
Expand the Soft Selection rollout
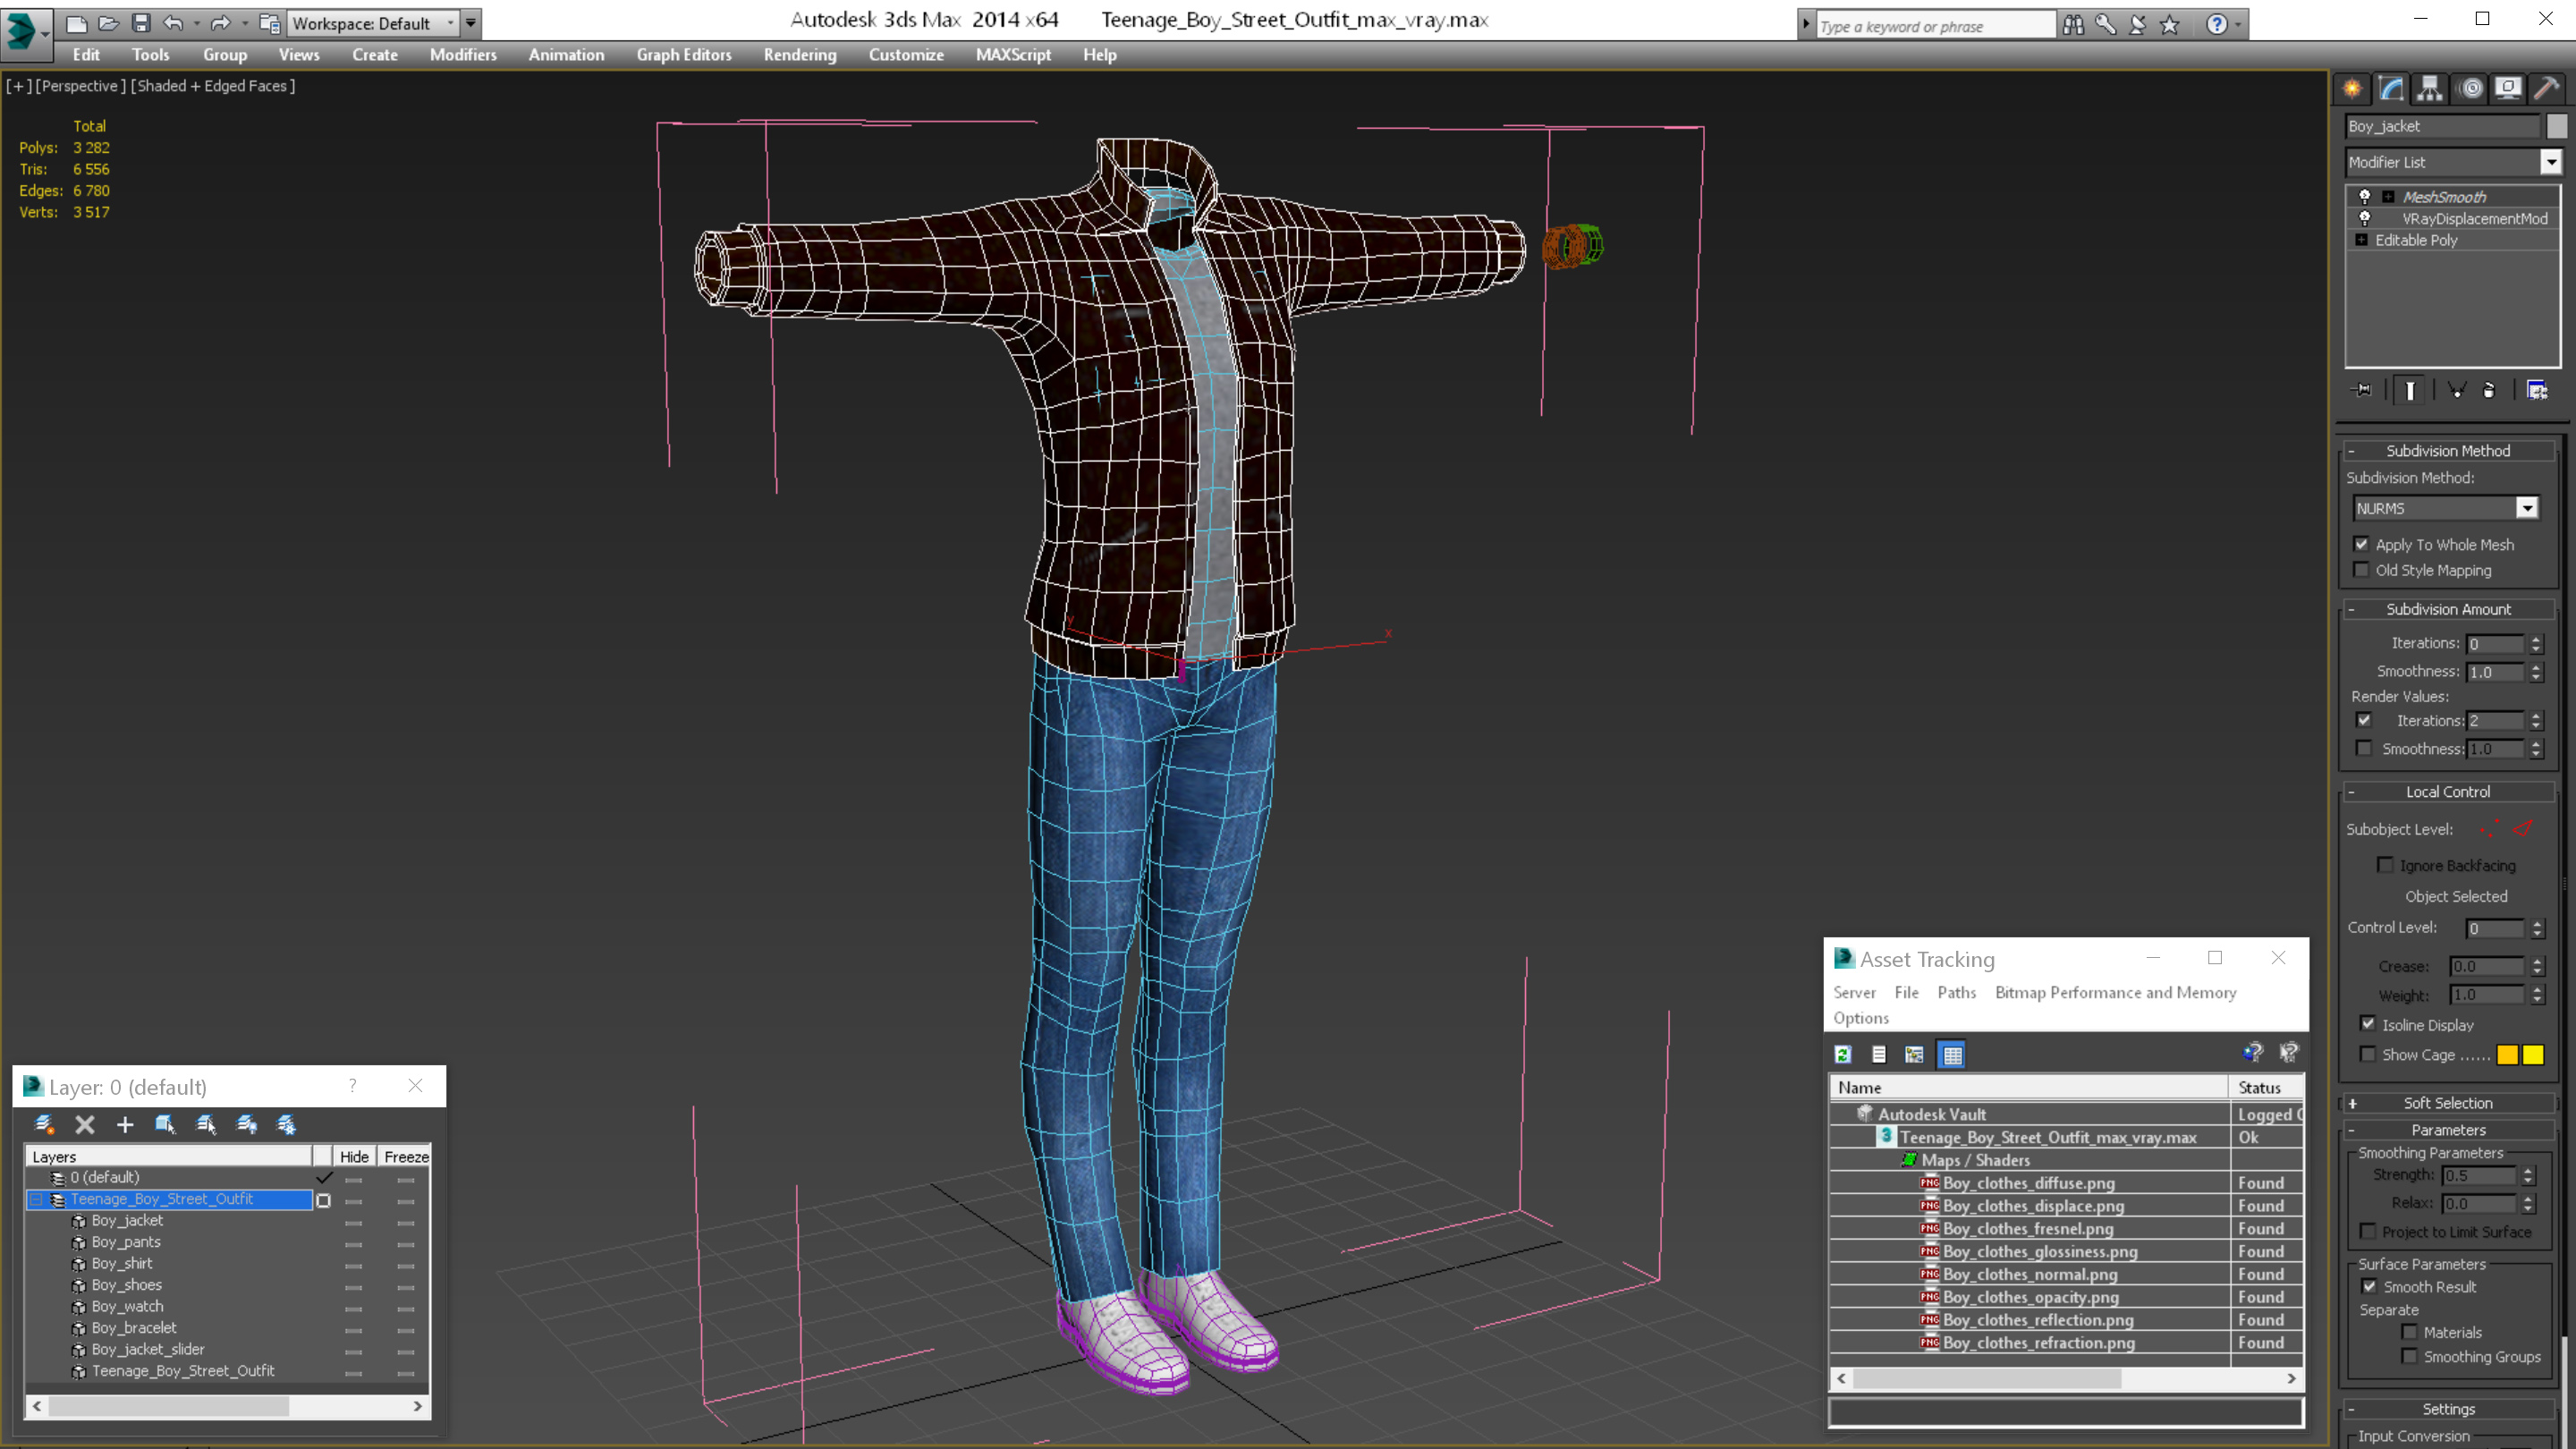click(x=2448, y=1103)
